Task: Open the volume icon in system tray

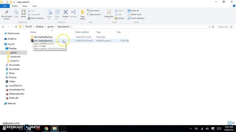Action: pos(196,129)
